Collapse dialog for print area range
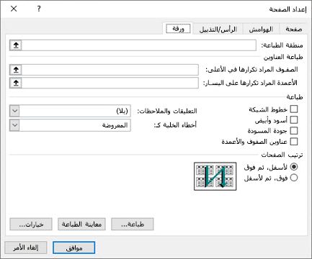The image size is (312, 259). (x=16, y=45)
